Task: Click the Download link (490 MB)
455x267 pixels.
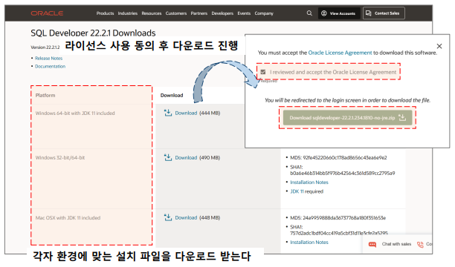Action: pos(186,157)
